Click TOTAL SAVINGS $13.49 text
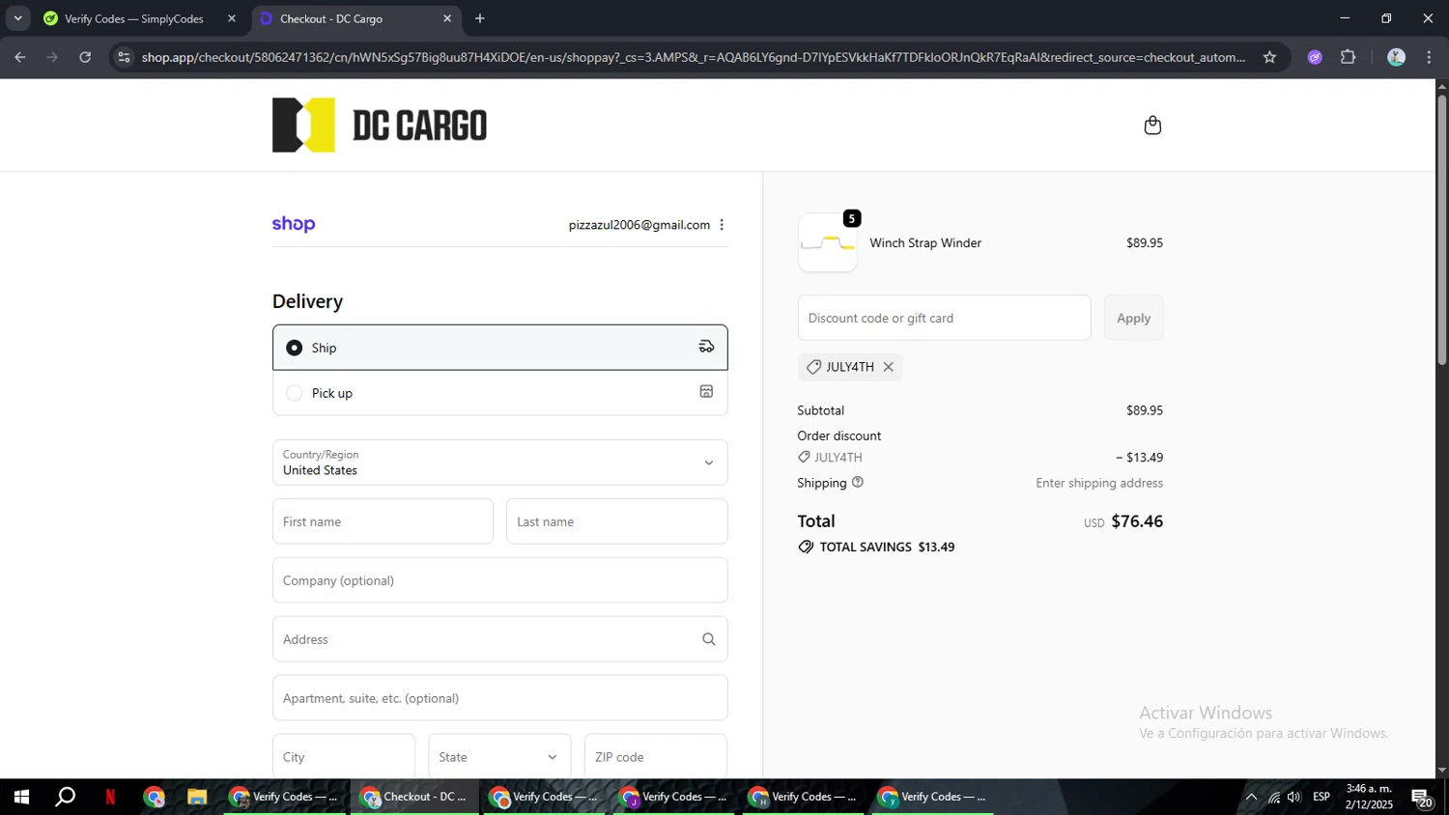 (887, 547)
